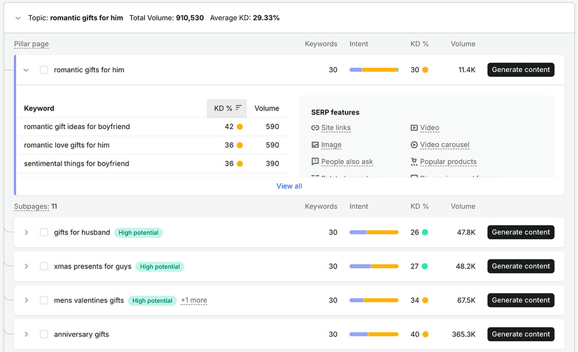Click the People also ask icon
The image size is (578, 352).
[315, 162]
